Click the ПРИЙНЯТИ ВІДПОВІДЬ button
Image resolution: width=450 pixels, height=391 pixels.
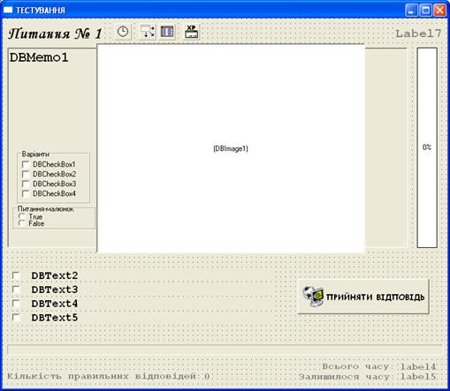coord(363,297)
